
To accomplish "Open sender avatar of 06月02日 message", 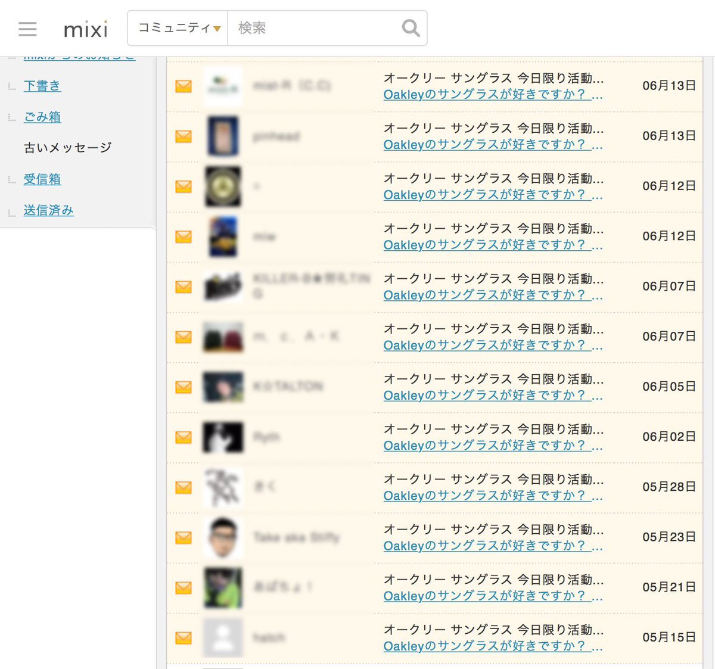I will click(223, 437).
